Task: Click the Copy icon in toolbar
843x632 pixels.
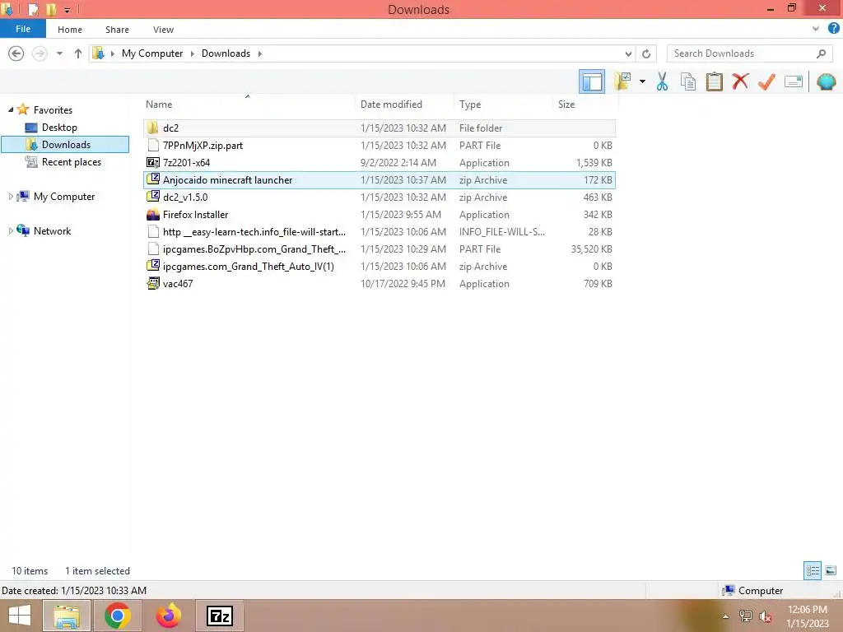Action: [688, 81]
